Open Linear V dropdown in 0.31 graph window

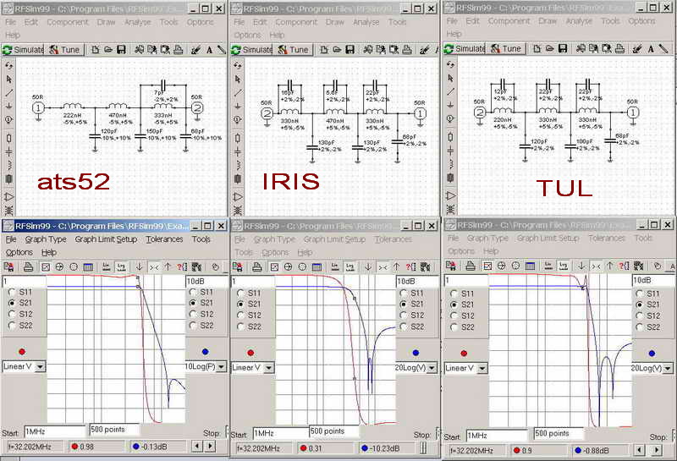268,368
